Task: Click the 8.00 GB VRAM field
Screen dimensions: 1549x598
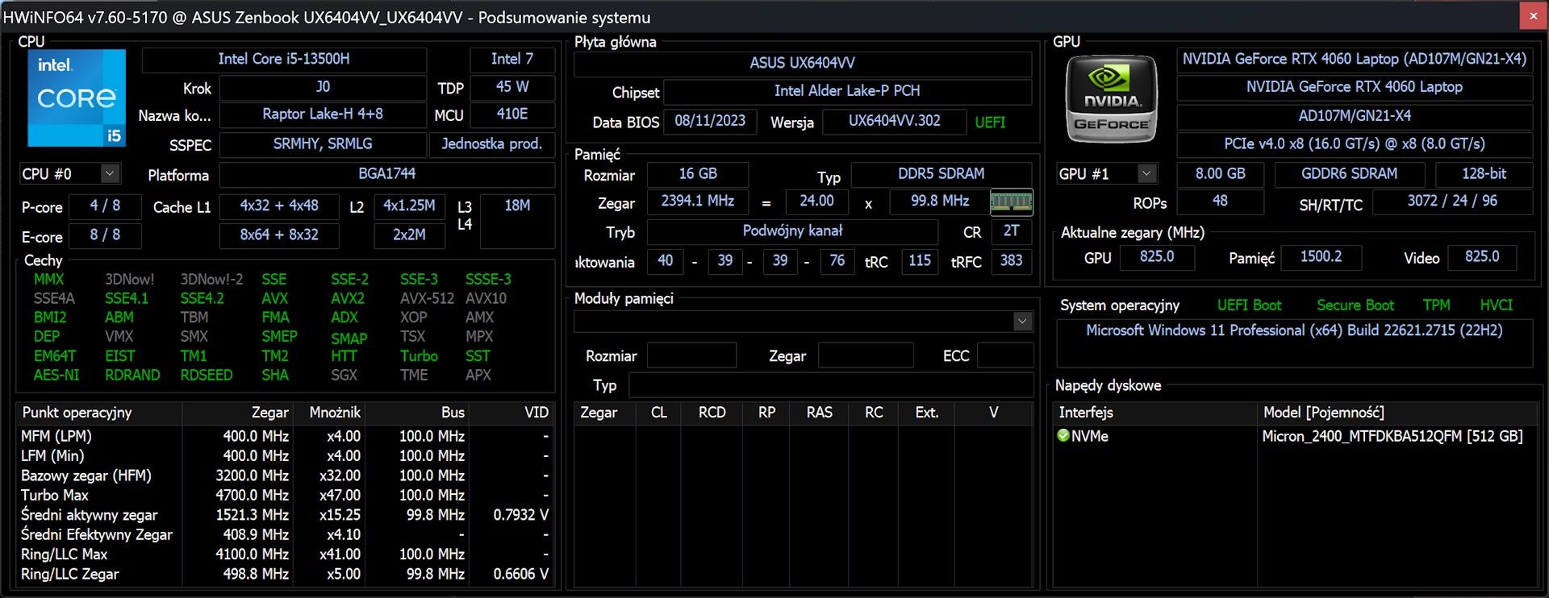Action: [x=1220, y=174]
